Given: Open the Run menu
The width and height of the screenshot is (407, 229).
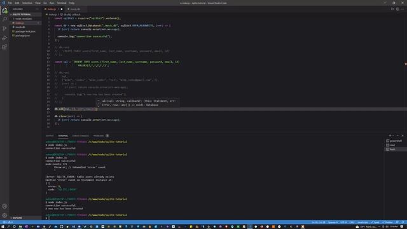Looking at the screenshot, I should (52, 3).
